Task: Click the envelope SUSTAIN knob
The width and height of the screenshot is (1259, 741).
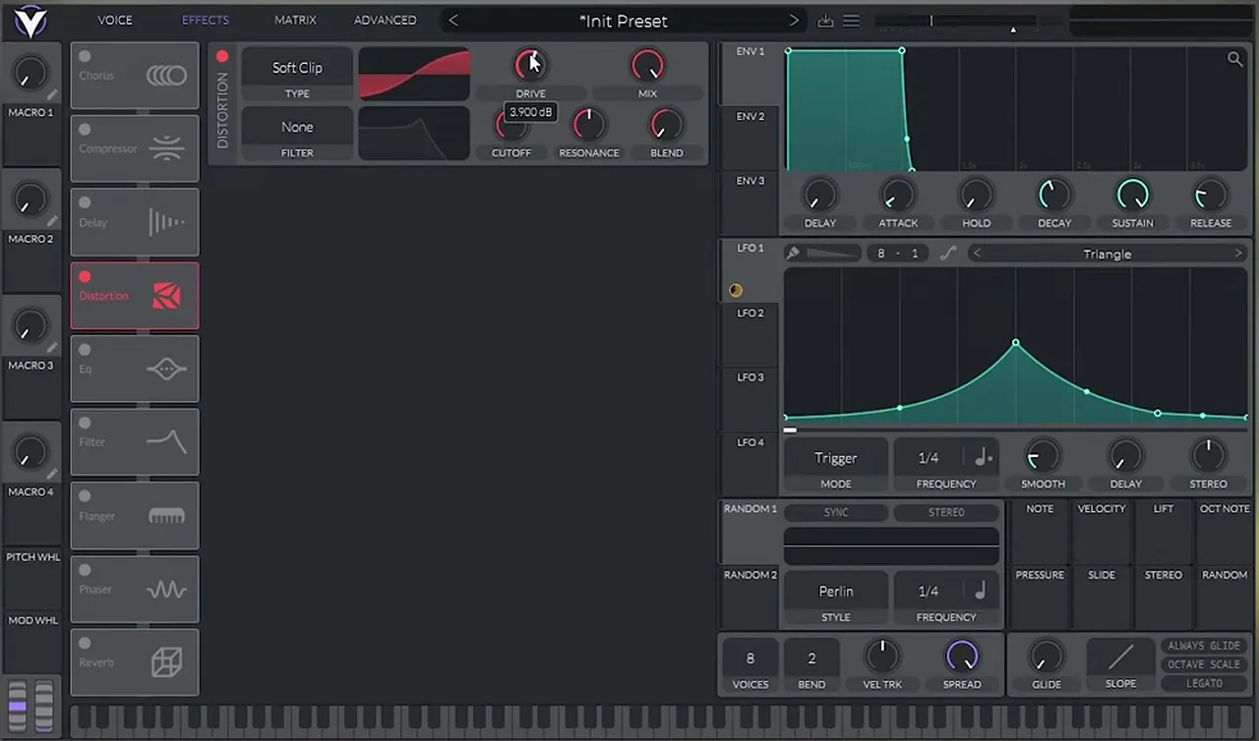Action: (x=1132, y=195)
